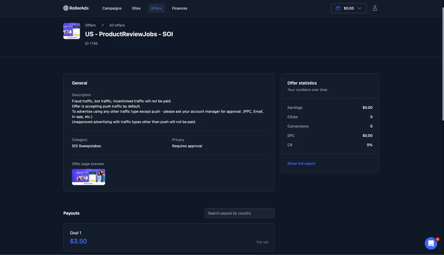Click the US - ProductReviewJobs - SOI title
This screenshot has height=255, width=444.
[129, 34]
